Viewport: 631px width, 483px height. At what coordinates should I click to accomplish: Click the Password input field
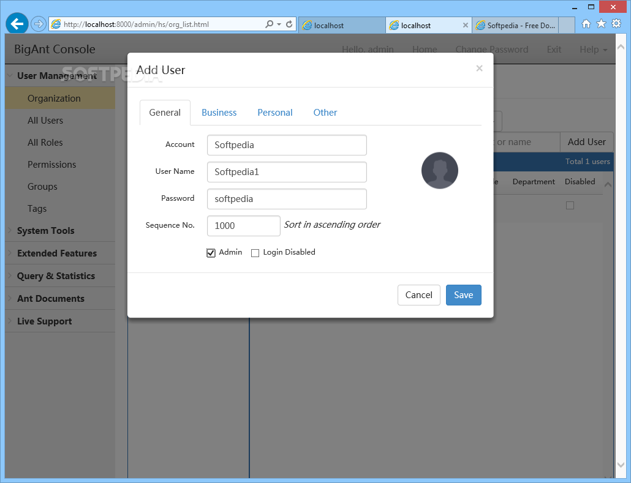click(287, 199)
